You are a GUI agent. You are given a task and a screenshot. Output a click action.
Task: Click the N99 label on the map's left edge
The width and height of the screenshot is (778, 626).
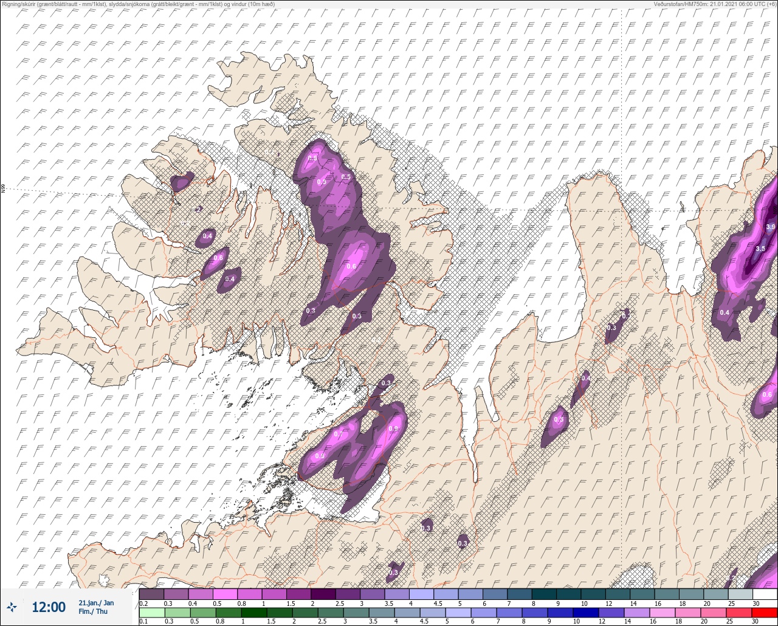(x=3, y=189)
